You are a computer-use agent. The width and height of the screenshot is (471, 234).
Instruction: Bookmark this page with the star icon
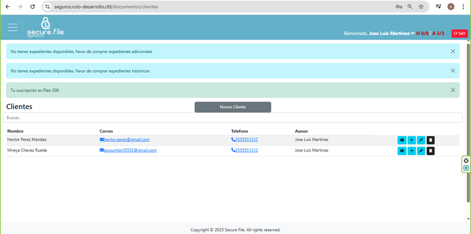420,7
